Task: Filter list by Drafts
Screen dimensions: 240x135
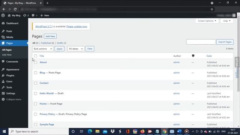Action: [61, 43]
